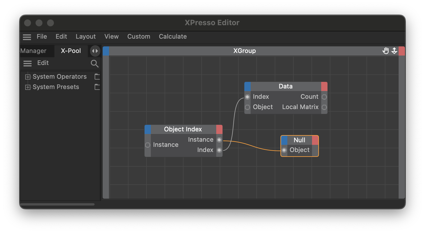
Task: Click the Null node's red output corner
Action: coord(315,140)
